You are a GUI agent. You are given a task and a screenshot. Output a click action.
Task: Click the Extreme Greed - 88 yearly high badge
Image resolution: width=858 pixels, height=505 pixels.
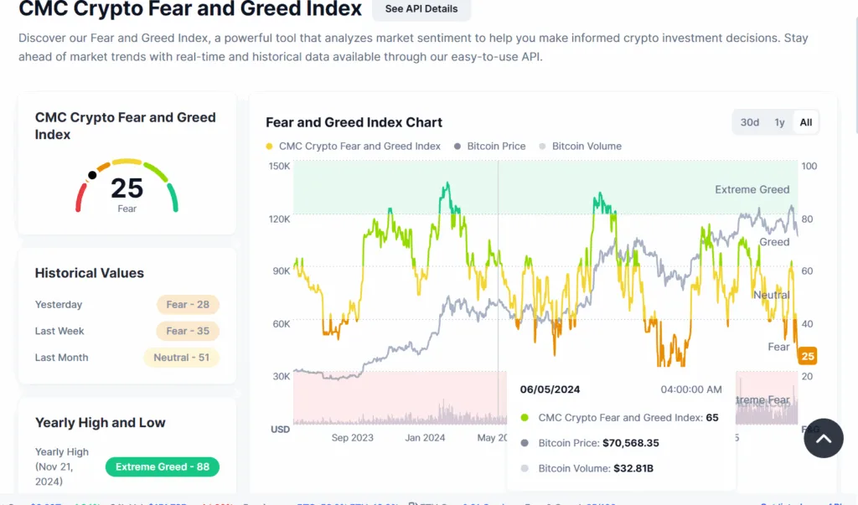pyautogui.click(x=162, y=466)
